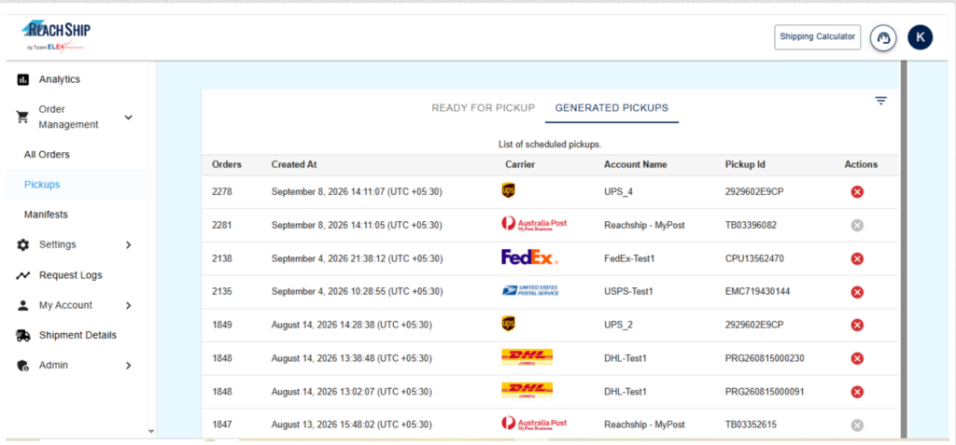The width and height of the screenshot is (956, 445).
Task: Click the Request Logs trend icon
Action: click(x=23, y=275)
